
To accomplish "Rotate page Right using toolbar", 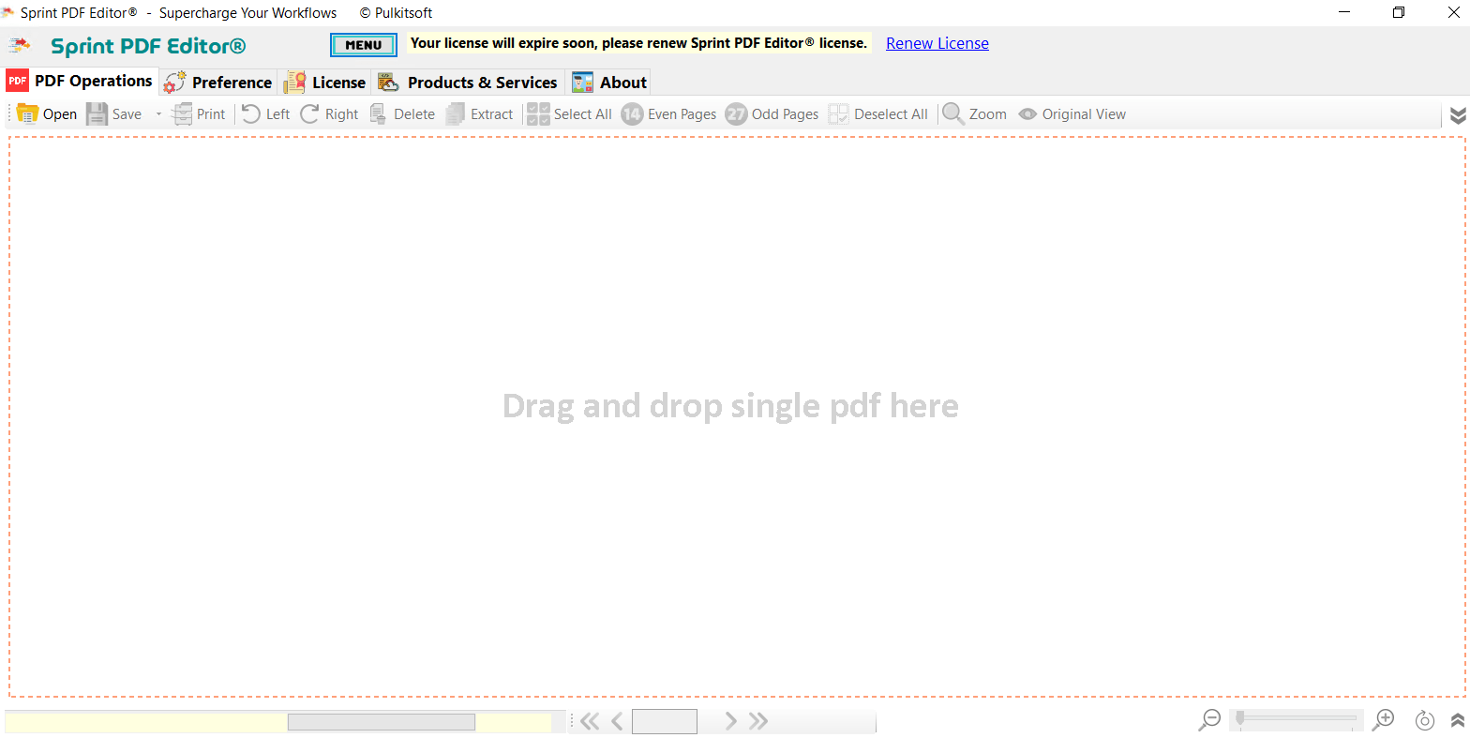I will (x=329, y=113).
